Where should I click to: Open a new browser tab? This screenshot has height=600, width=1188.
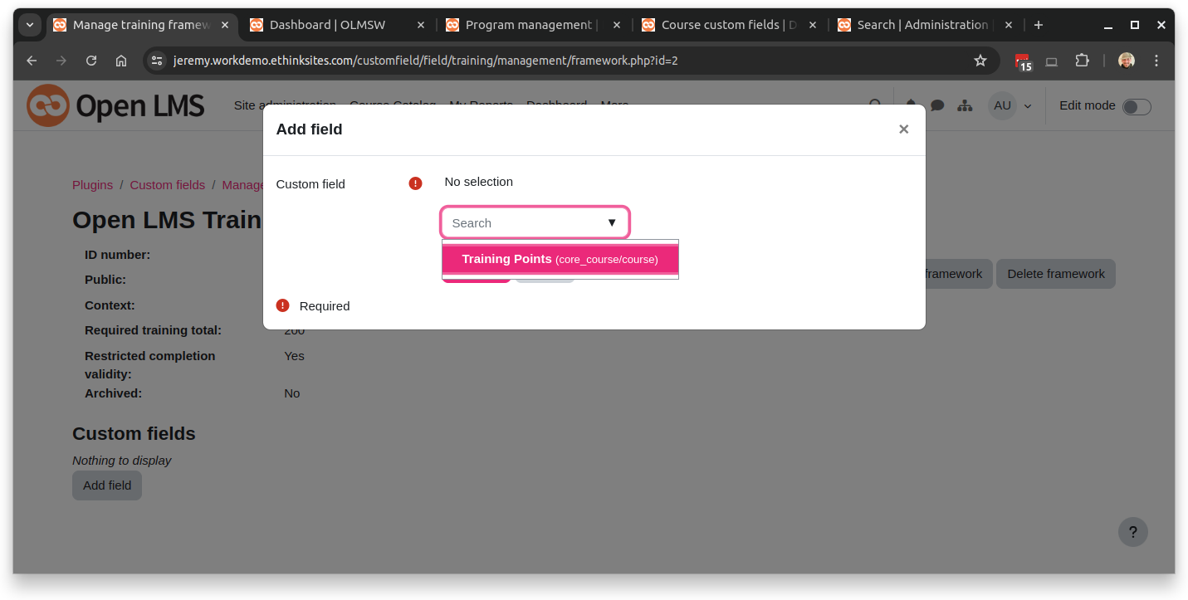click(x=1039, y=25)
